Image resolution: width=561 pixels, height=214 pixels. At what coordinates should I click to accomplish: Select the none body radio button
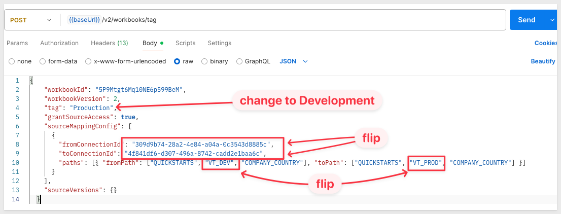[12, 61]
